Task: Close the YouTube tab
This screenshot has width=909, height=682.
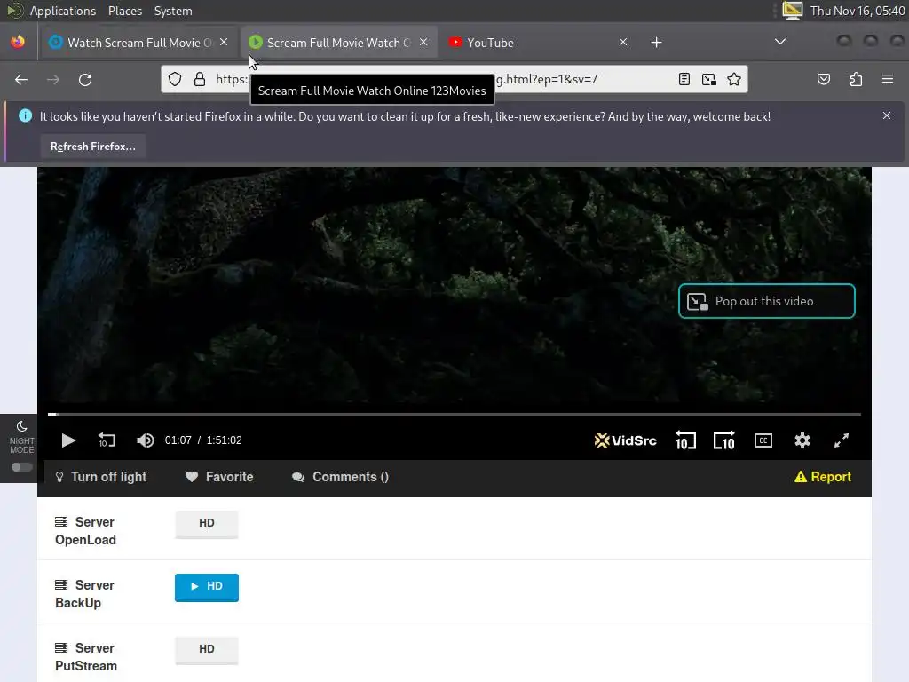Action: tap(623, 42)
